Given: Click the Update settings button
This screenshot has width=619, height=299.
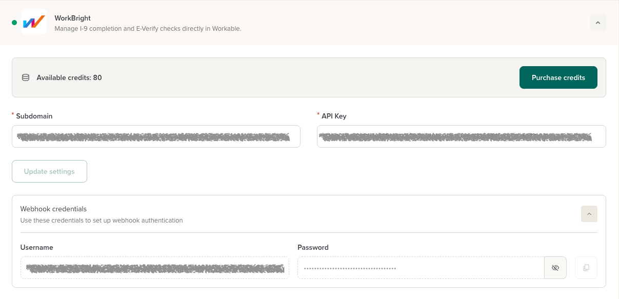Looking at the screenshot, I should tap(49, 171).
